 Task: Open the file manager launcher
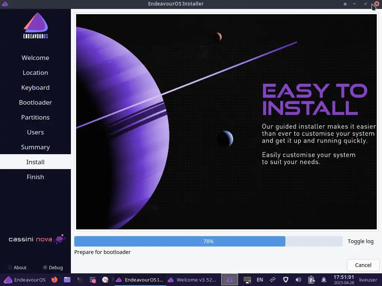coord(67,280)
